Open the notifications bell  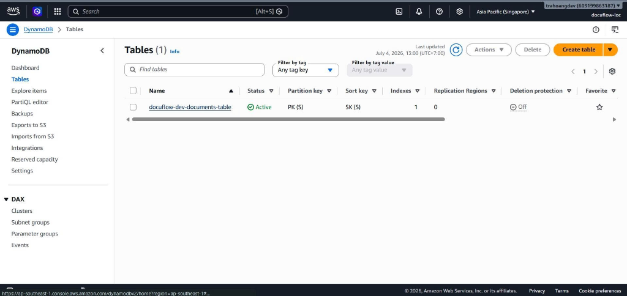point(419,12)
